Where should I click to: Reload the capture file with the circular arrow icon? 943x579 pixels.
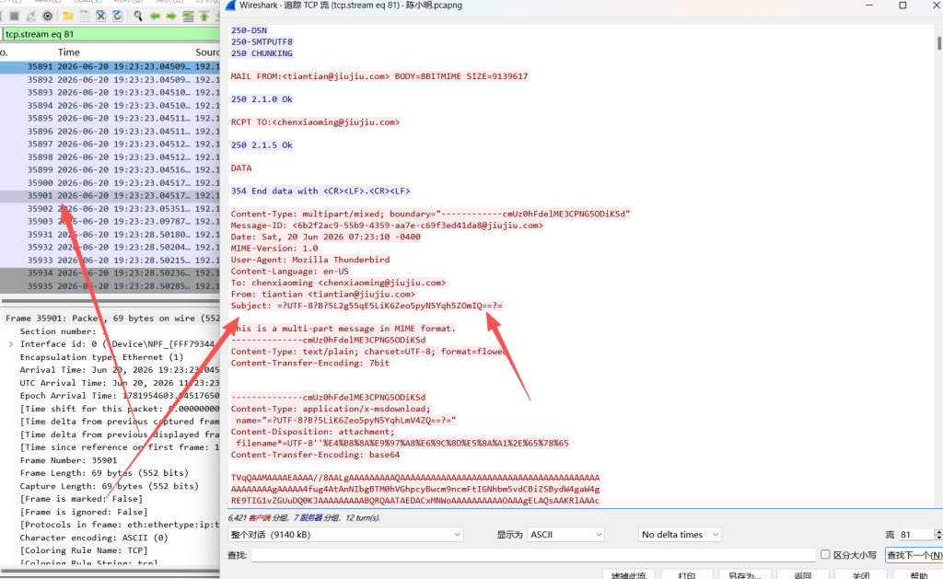(118, 17)
